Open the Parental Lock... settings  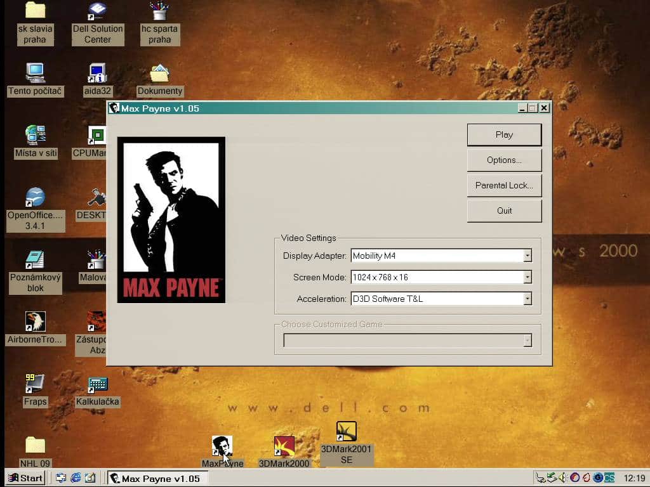pos(504,185)
